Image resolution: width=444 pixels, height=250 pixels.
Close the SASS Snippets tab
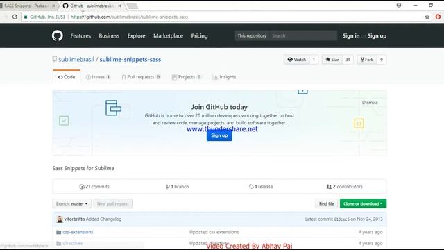click(54, 6)
